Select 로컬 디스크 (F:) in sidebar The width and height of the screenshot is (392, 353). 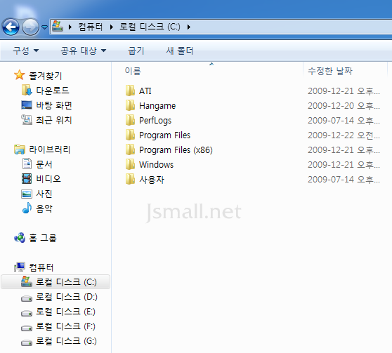tap(65, 326)
